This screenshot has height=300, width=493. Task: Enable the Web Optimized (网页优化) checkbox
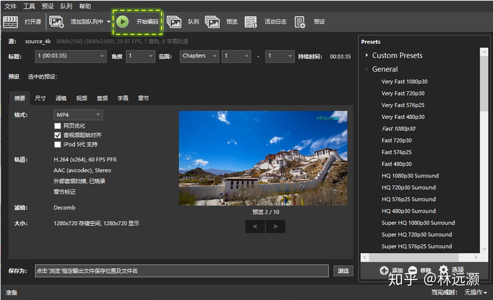point(58,126)
